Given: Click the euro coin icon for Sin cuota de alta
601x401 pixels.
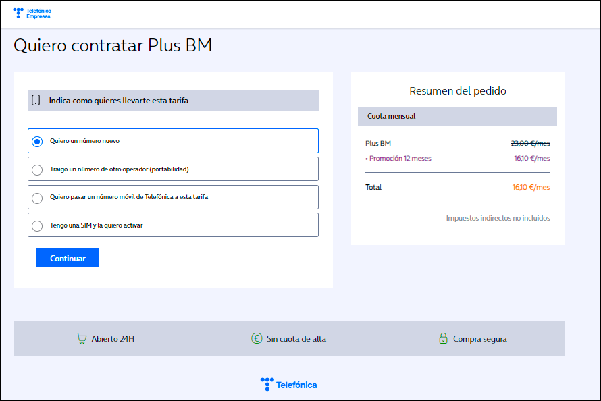Looking at the screenshot, I should 256,338.
